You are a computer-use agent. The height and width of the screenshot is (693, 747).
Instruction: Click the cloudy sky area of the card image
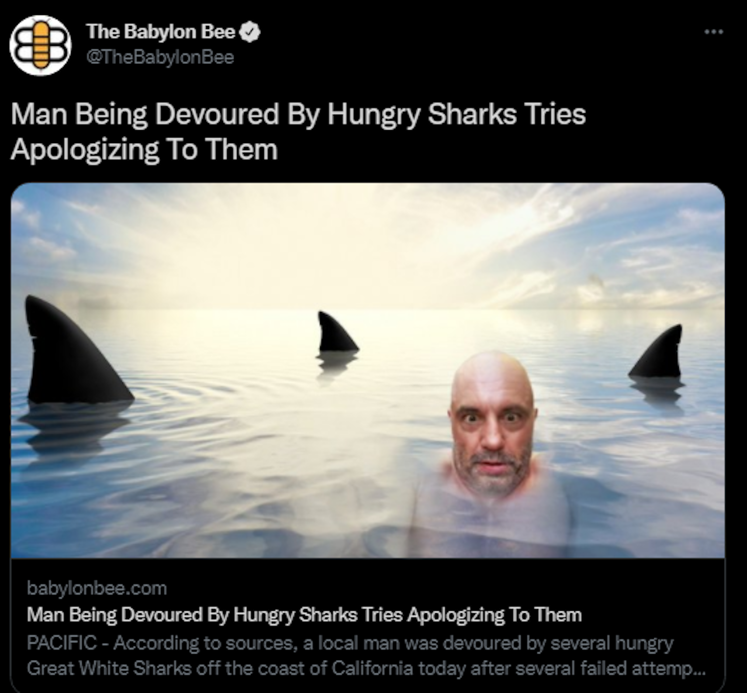click(x=368, y=239)
